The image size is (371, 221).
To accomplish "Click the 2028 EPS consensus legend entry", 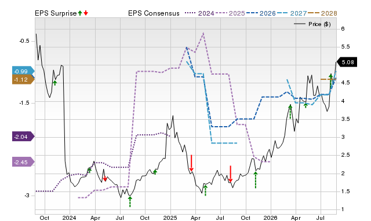I will coord(322,13).
